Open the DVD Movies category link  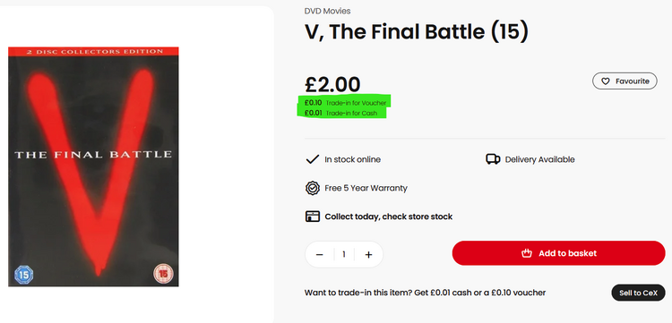pos(327,11)
